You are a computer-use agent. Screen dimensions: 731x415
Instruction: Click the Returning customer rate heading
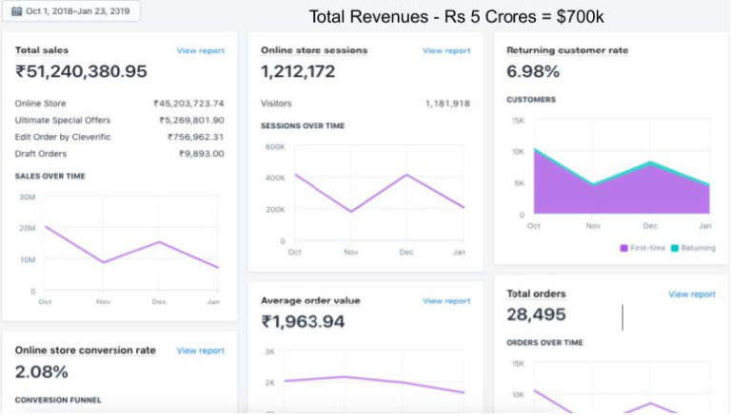pos(567,50)
